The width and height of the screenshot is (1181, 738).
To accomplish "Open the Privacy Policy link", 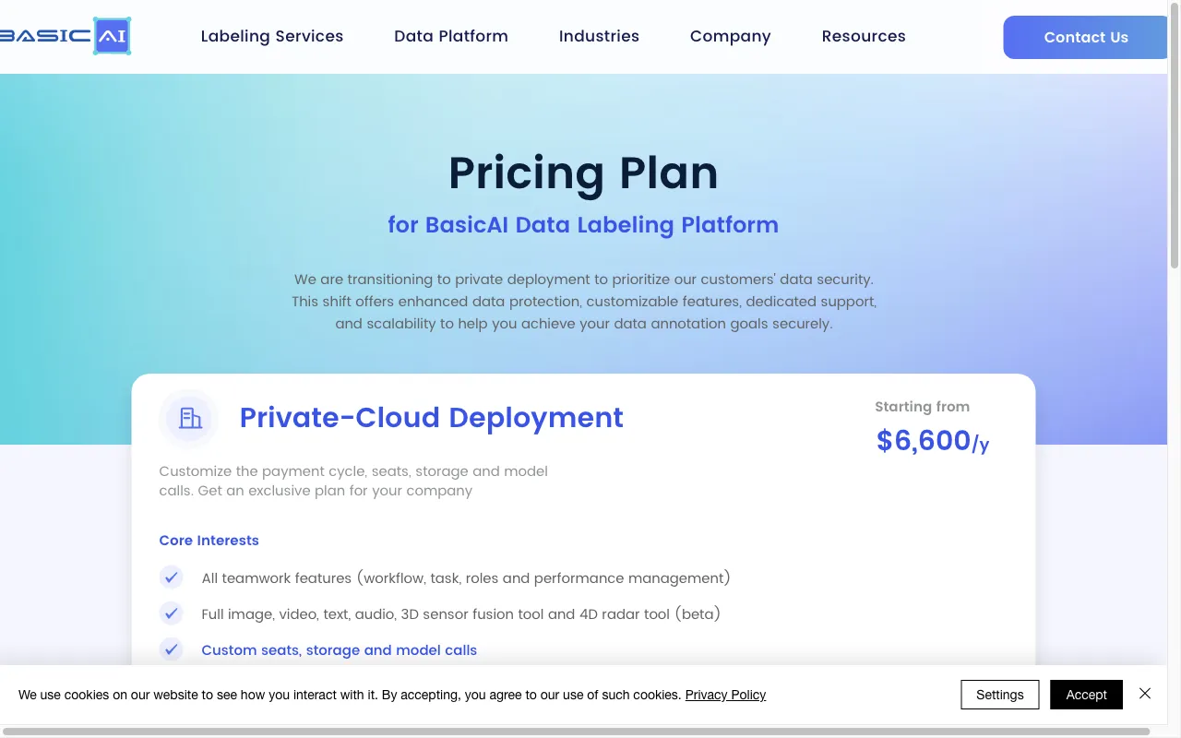I will click(x=725, y=695).
